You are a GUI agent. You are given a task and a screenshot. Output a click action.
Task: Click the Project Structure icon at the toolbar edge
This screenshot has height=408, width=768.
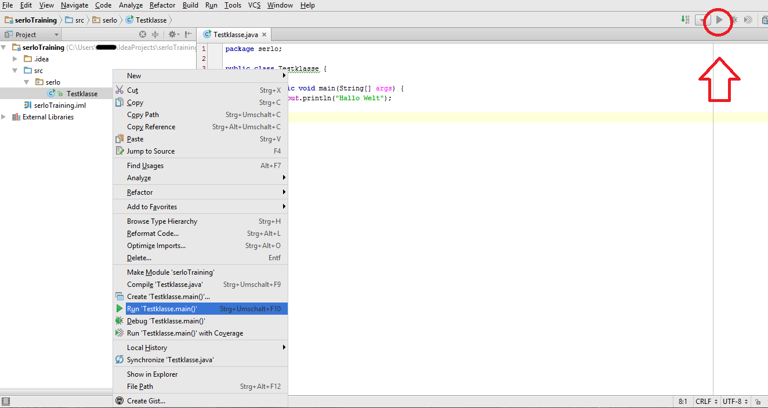click(x=765, y=20)
